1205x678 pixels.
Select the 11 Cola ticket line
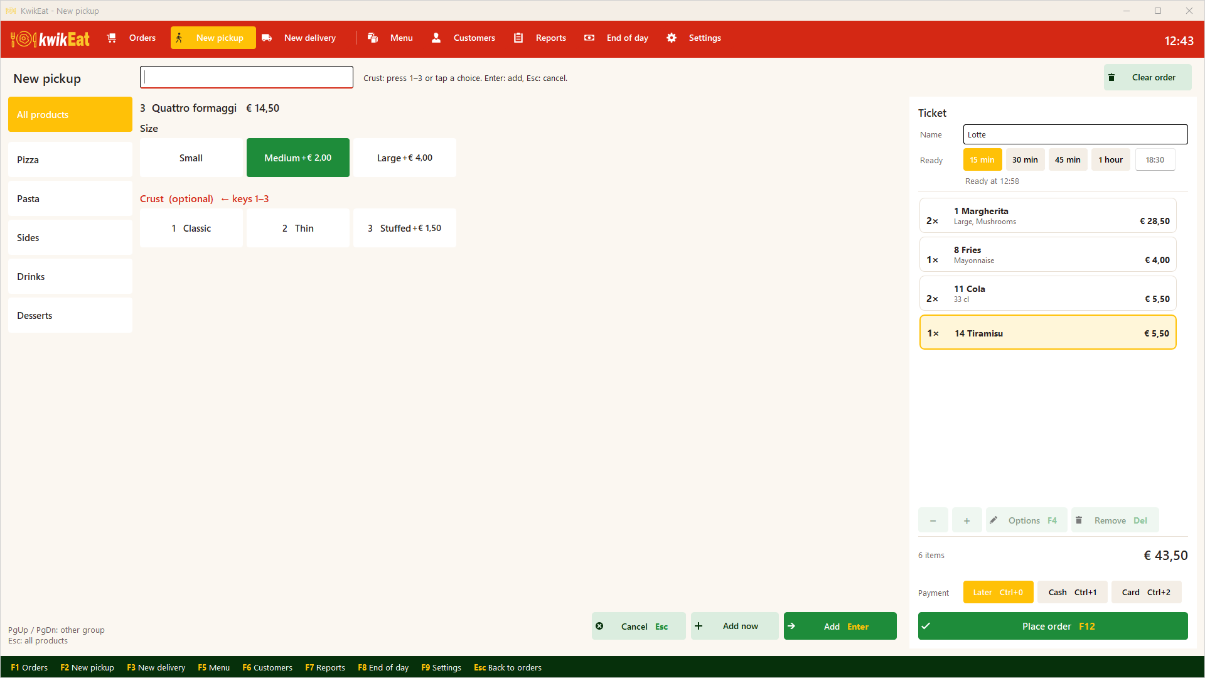click(x=1047, y=293)
